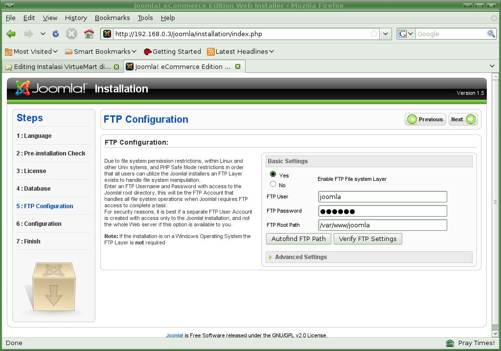This screenshot has height=351, width=501.
Task: Open the search engine selector dropdown
Action: tap(406, 34)
